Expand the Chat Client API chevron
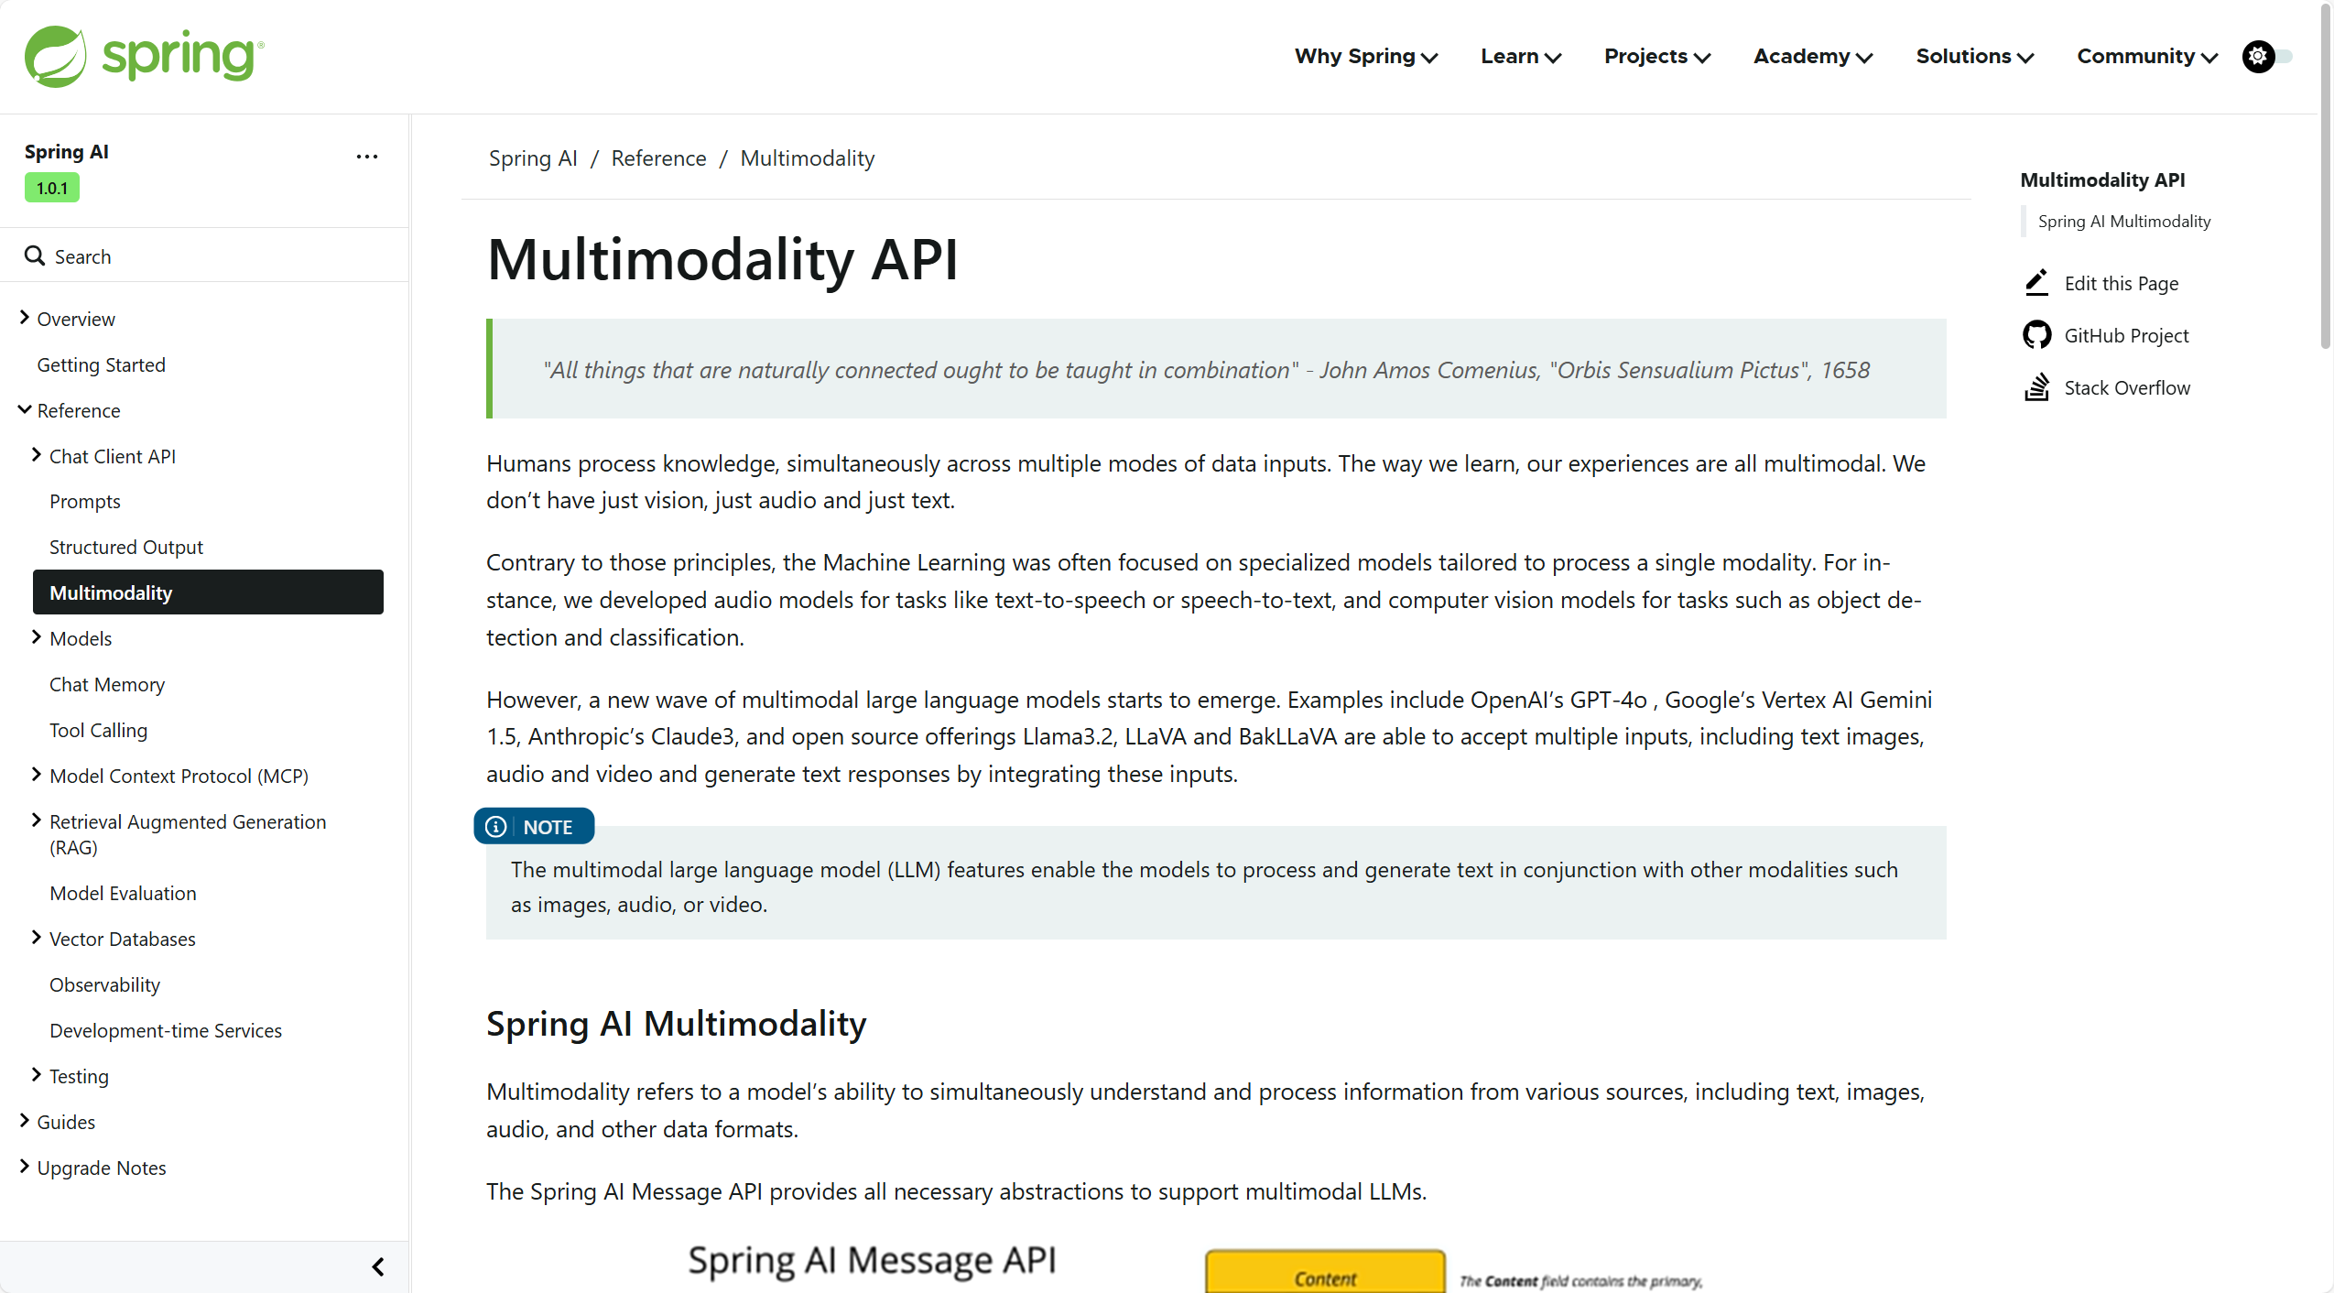 [x=37, y=455]
